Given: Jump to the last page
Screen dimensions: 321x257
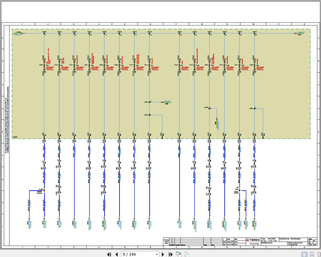Looking at the screenshot, I should pos(171,254).
